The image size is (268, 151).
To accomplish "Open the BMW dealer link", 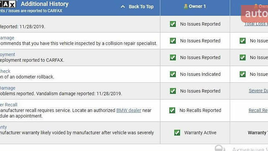I will click(129, 110).
